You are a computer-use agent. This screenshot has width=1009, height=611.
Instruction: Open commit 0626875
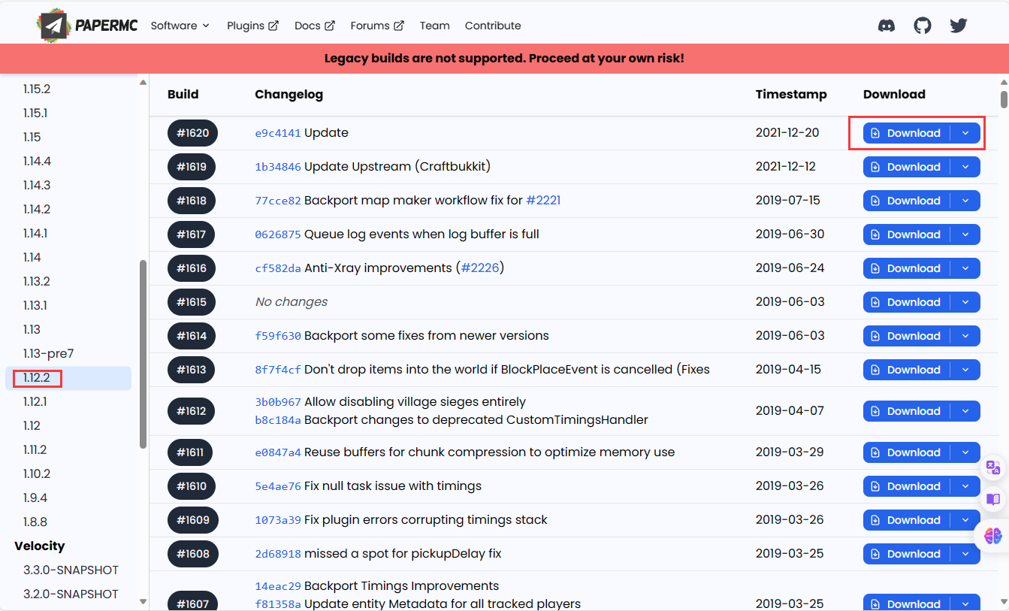(278, 234)
